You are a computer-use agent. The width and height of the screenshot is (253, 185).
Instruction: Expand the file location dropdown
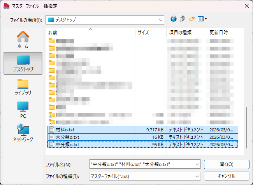coord(160,19)
